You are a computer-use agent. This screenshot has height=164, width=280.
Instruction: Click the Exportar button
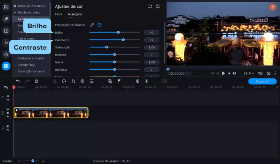tap(262, 82)
